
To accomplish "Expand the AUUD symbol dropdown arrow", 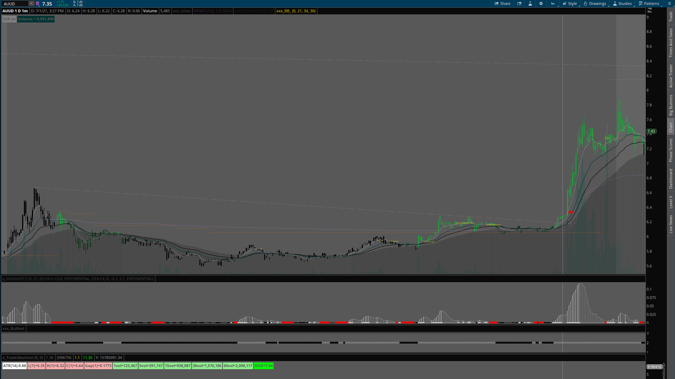I will coord(31,4).
